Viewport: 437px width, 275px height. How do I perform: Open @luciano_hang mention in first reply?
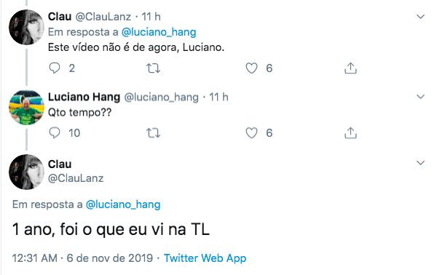159,32
